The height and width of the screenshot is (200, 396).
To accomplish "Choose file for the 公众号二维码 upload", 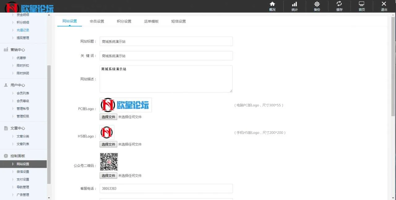I will point(108,176).
